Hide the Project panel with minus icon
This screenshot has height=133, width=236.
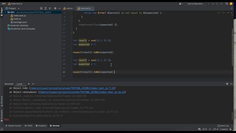(x=59, y=8)
